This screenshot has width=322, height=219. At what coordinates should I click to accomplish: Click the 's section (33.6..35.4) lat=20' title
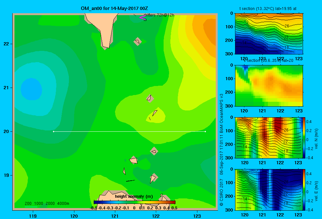[x=269, y=61]
